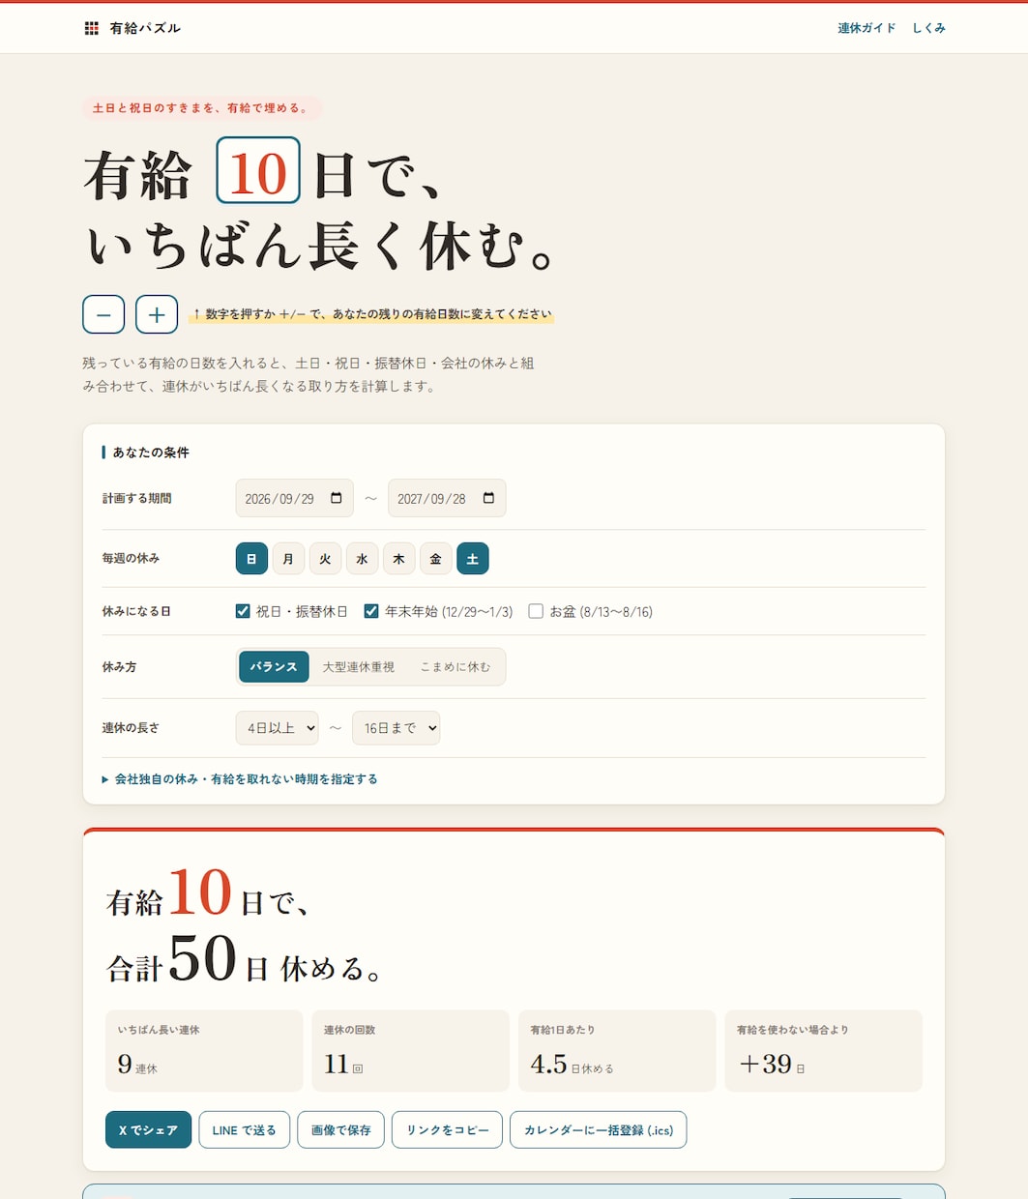Viewport: 1028px width, 1199px height.
Task: Click the editable 10 days number box
Action: tap(258, 170)
